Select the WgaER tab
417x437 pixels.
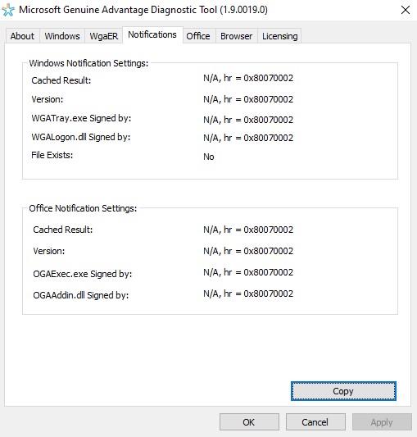click(103, 36)
